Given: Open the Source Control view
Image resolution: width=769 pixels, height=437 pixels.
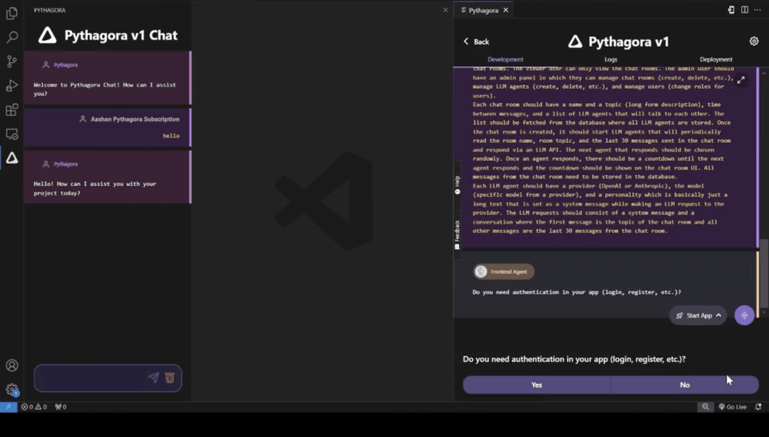Looking at the screenshot, I should coord(12,61).
